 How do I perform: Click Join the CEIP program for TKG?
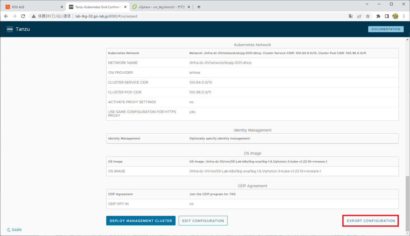(212, 194)
